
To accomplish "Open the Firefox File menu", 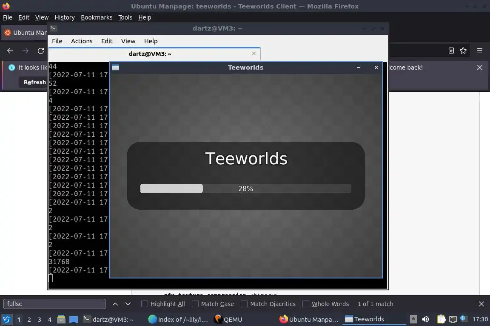I will coord(8,17).
